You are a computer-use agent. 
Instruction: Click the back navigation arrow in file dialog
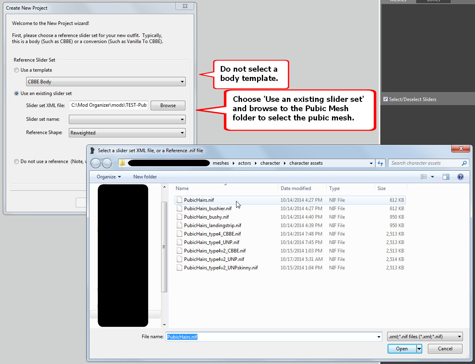(96, 163)
